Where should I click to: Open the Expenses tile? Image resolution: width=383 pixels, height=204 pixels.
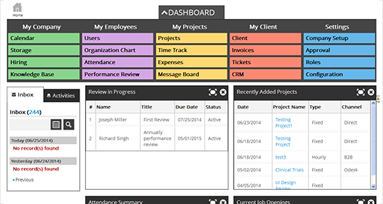191,62
